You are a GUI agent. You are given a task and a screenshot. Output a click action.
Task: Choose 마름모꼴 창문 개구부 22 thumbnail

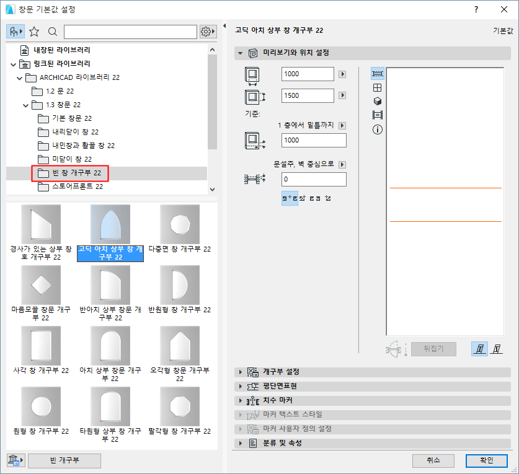(41, 285)
